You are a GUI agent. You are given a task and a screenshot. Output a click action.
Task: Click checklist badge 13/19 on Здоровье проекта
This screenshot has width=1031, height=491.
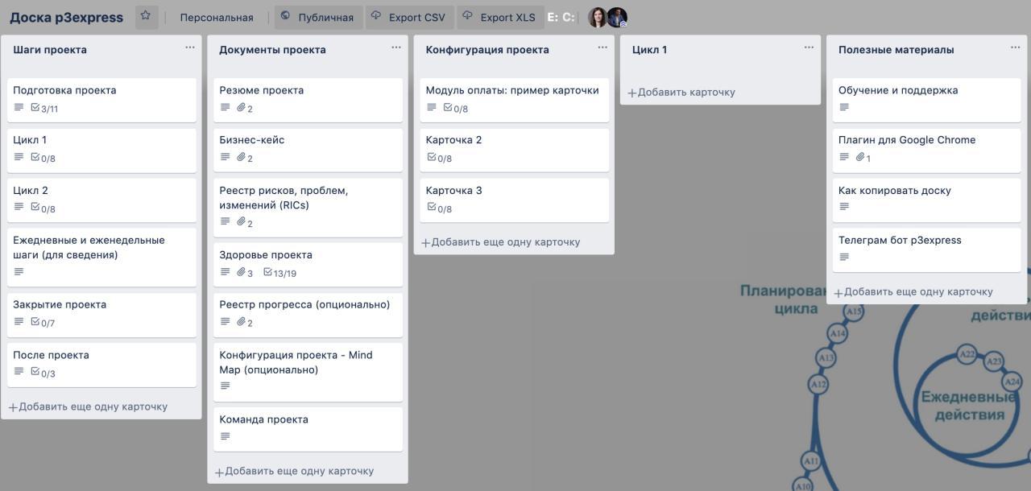tap(280, 273)
